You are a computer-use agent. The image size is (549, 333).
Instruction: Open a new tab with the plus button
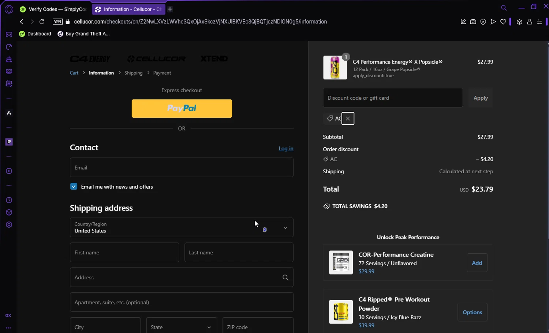pyautogui.click(x=170, y=9)
